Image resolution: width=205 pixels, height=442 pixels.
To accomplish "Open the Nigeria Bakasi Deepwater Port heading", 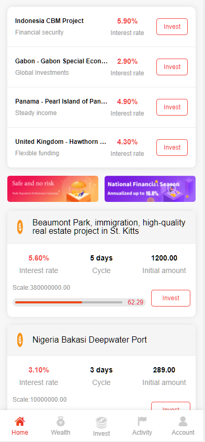I will click(89, 339).
